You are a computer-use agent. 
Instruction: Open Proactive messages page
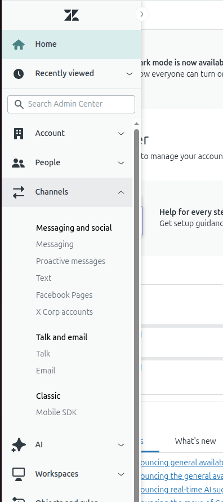click(x=70, y=261)
